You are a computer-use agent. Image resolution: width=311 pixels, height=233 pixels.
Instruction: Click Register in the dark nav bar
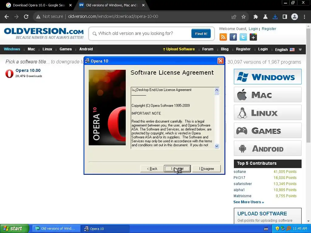tap(243, 49)
